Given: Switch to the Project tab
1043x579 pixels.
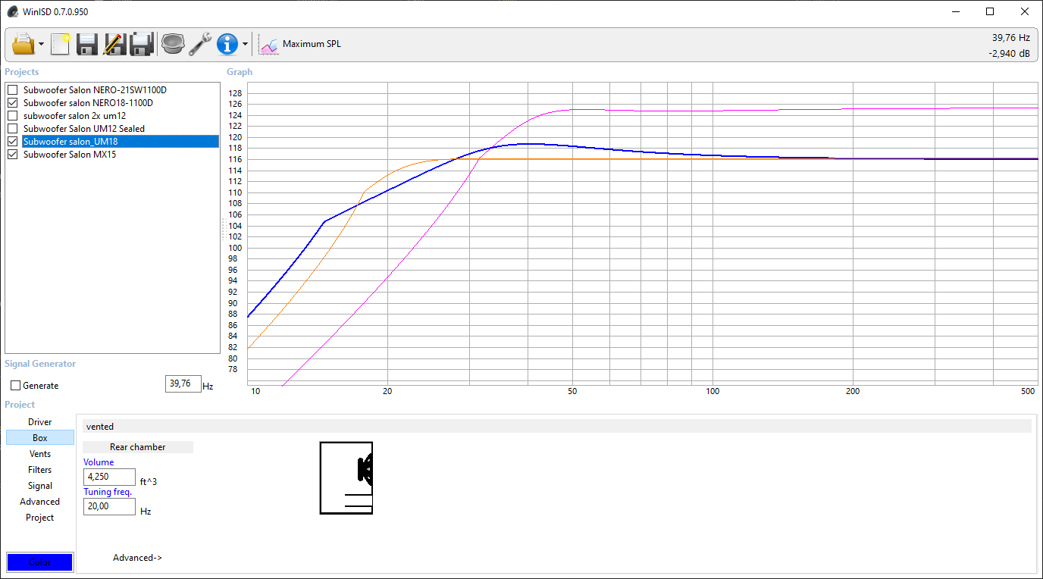Looking at the screenshot, I should click(x=40, y=518).
